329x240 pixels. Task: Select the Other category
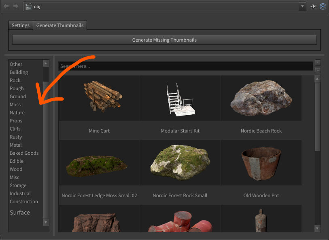click(x=16, y=64)
